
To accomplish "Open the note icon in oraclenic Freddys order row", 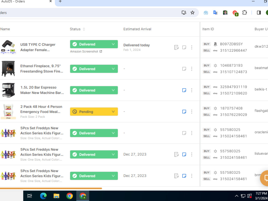I will [184, 133].
